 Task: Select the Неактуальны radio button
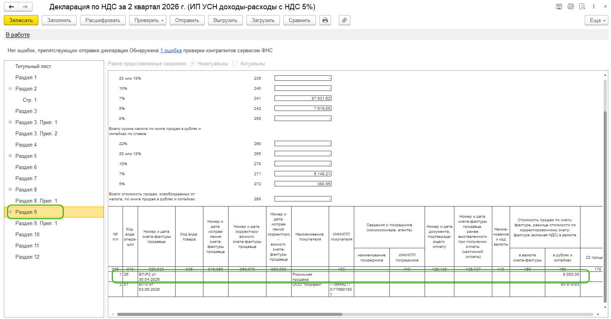tap(192, 63)
